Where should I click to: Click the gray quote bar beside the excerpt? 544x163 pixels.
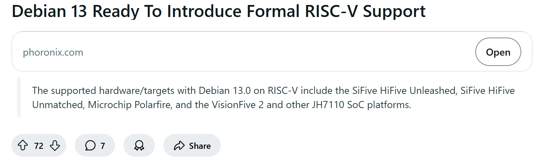pos(19,97)
